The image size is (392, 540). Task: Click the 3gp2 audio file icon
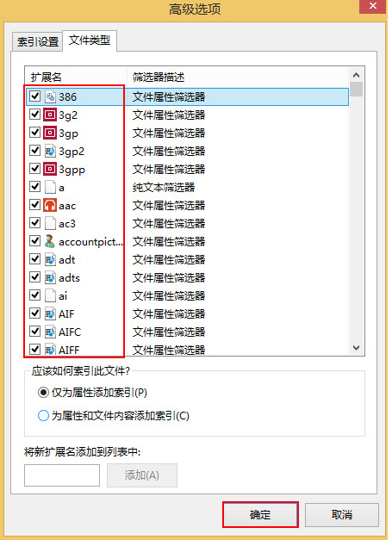pos(50,151)
